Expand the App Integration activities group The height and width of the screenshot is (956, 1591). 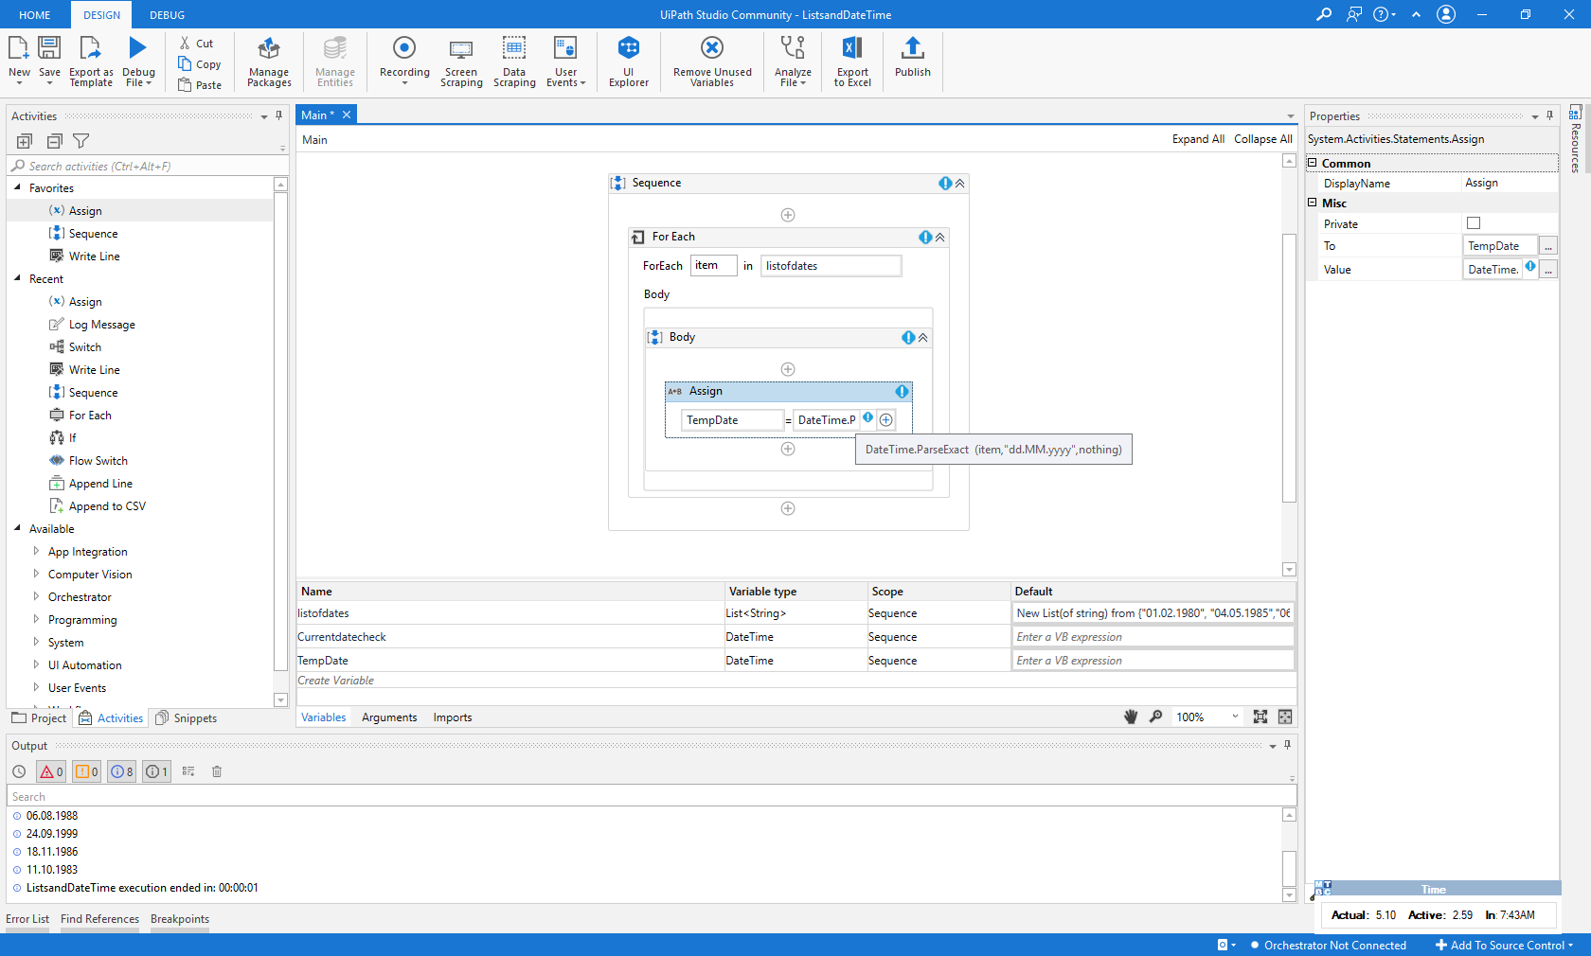coord(36,551)
